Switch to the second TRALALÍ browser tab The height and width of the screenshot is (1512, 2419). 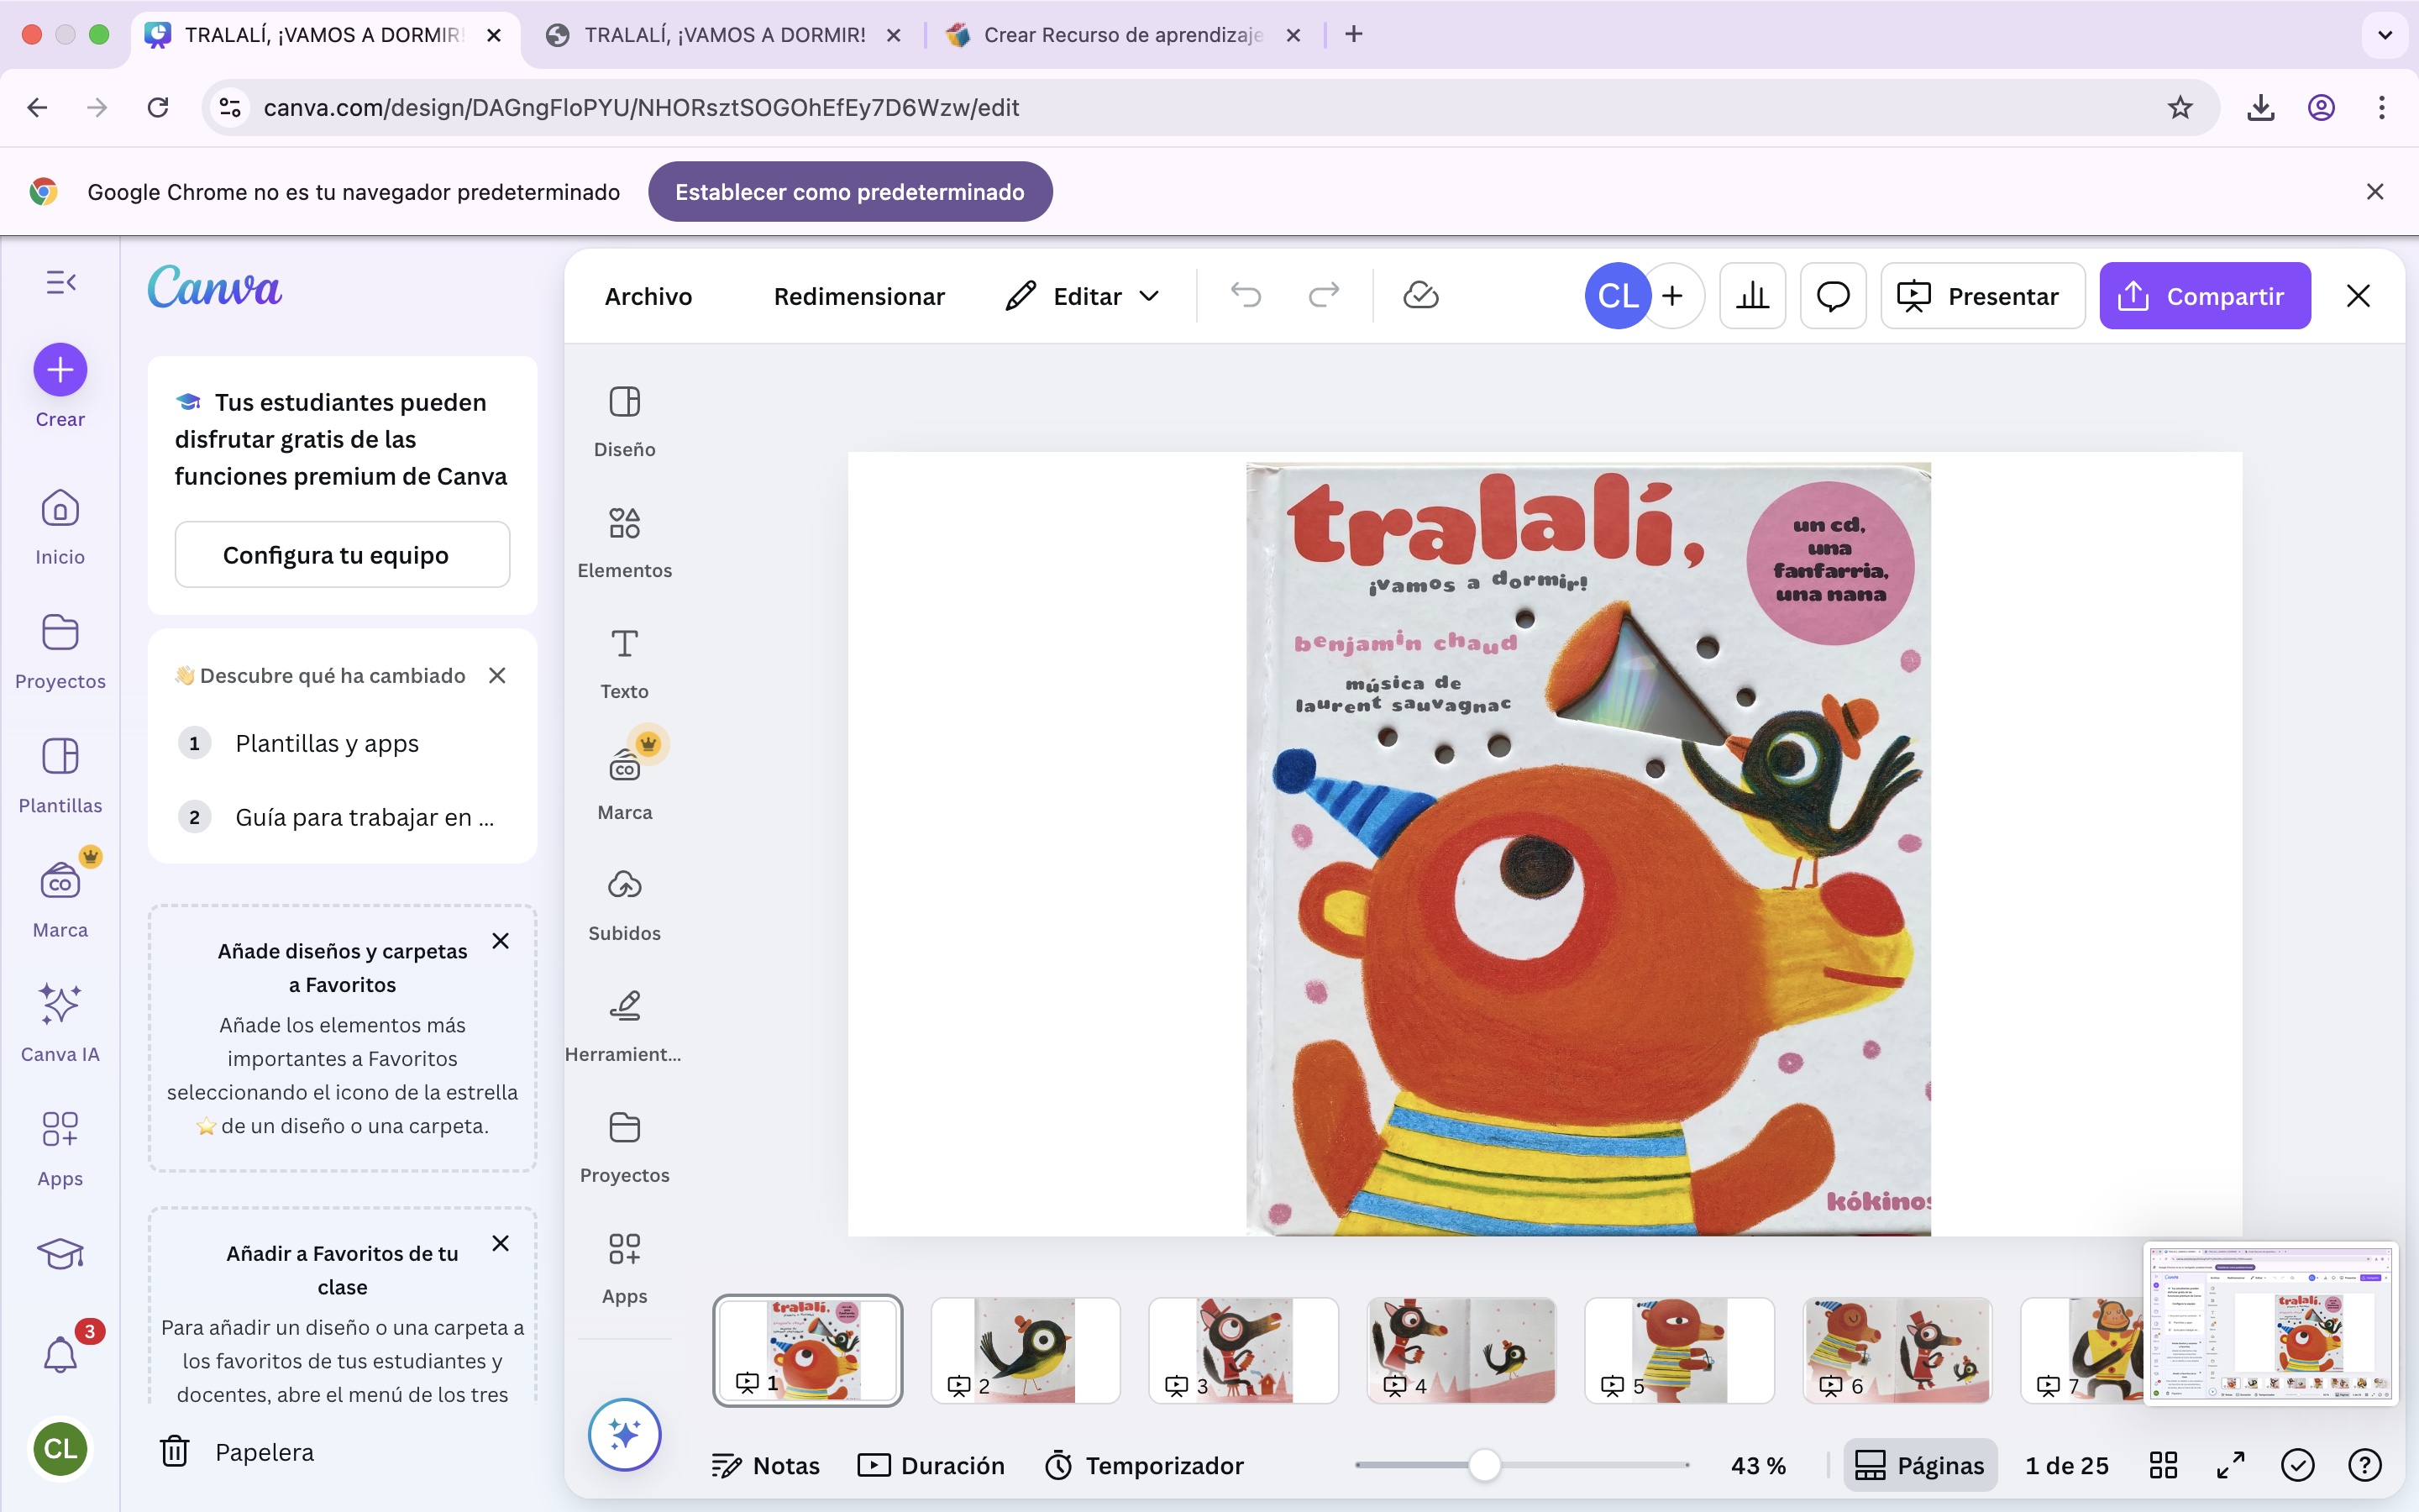pos(724,35)
